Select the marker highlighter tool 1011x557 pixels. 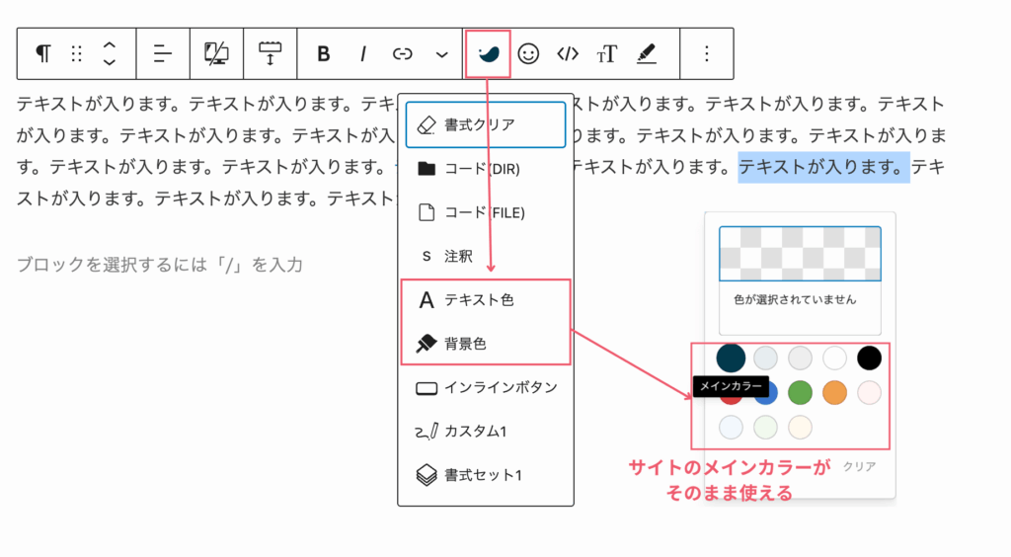coord(646,53)
